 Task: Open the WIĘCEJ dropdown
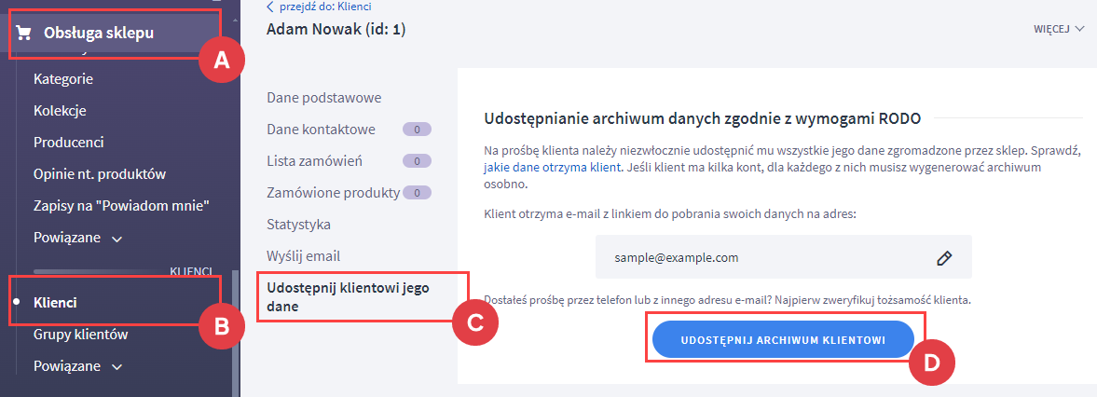pos(1059,29)
